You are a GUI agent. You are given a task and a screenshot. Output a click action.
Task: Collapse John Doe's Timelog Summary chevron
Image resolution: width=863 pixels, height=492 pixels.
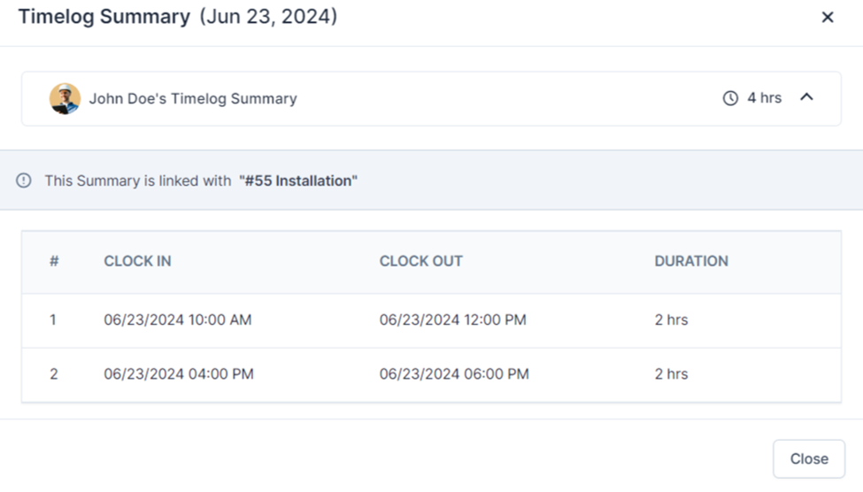[806, 97]
